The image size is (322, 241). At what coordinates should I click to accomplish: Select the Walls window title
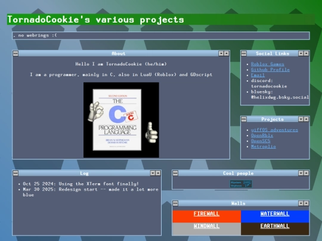coord(238,204)
